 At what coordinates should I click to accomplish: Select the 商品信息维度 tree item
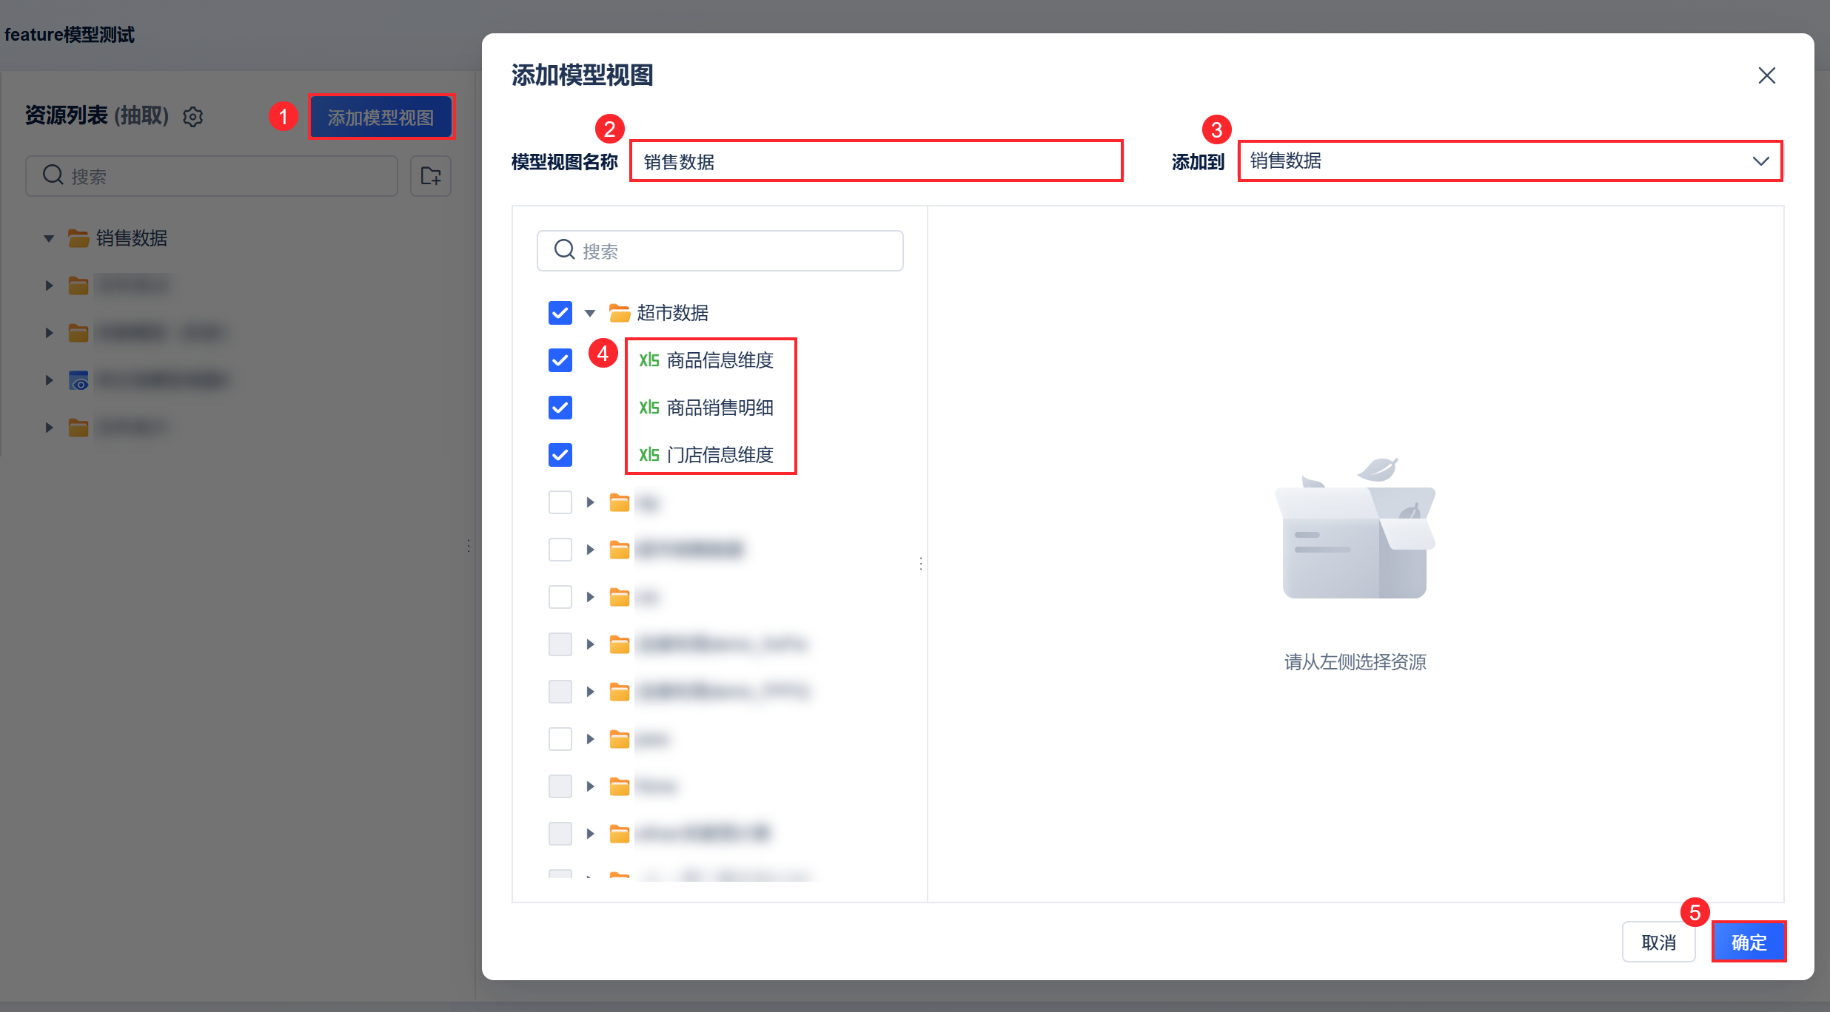pyautogui.click(x=720, y=360)
